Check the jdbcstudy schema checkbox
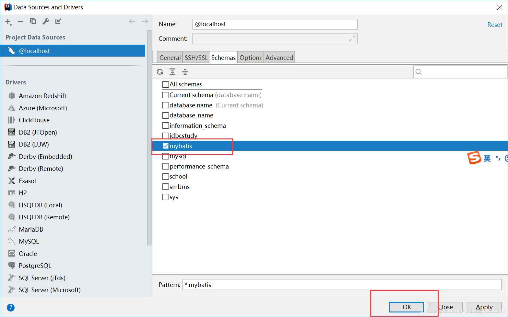The image size is (508, 317). coord(165,136)
